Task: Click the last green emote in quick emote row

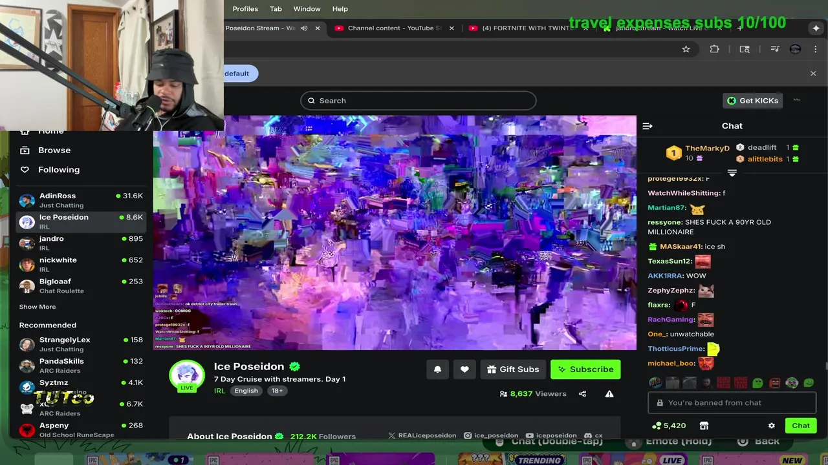Action: pos(809,383)
